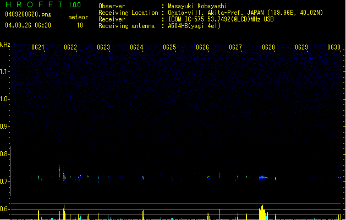Click the 'Receiving antenna' field label

coord(127,26)
